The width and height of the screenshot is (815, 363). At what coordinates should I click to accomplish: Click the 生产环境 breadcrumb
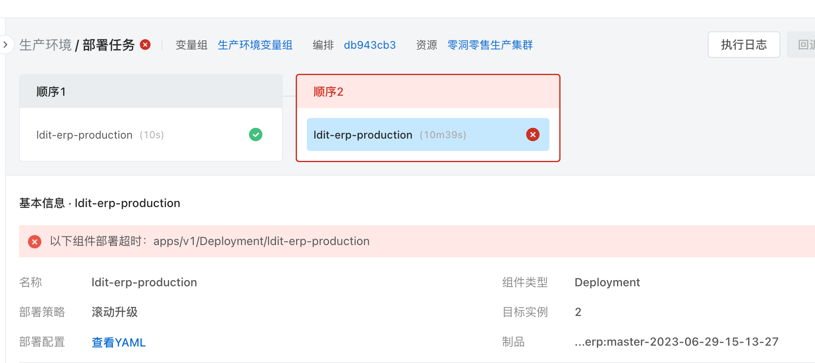[x=45, y=45]
